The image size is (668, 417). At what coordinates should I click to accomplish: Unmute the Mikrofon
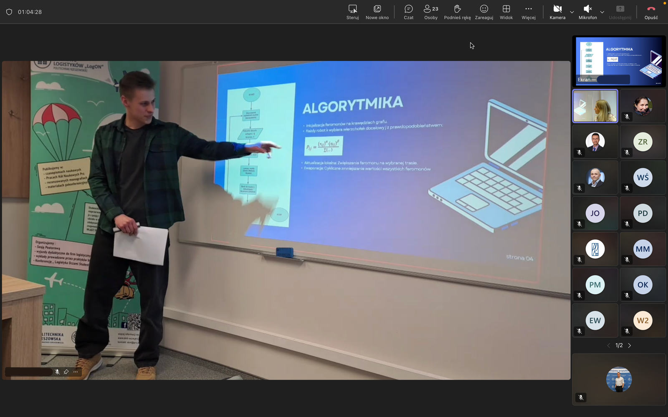tap(587, 12)
